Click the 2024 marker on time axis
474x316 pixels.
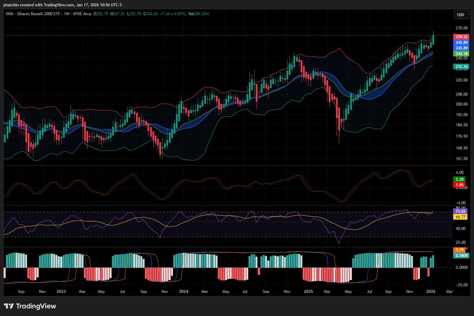tap(184, 292)
